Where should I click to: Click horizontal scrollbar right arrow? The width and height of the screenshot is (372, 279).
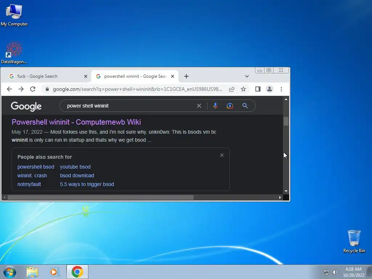[280, 197]
